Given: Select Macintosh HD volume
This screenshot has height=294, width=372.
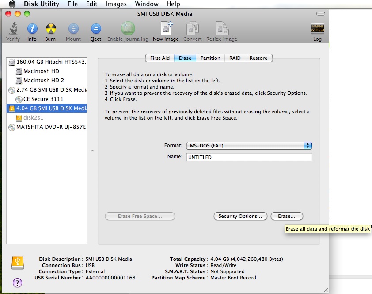Looking at the screenshot, I should tap(47, 71).
